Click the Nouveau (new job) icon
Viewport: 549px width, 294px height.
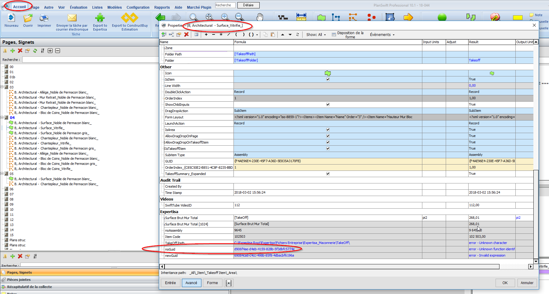[11, 18]
